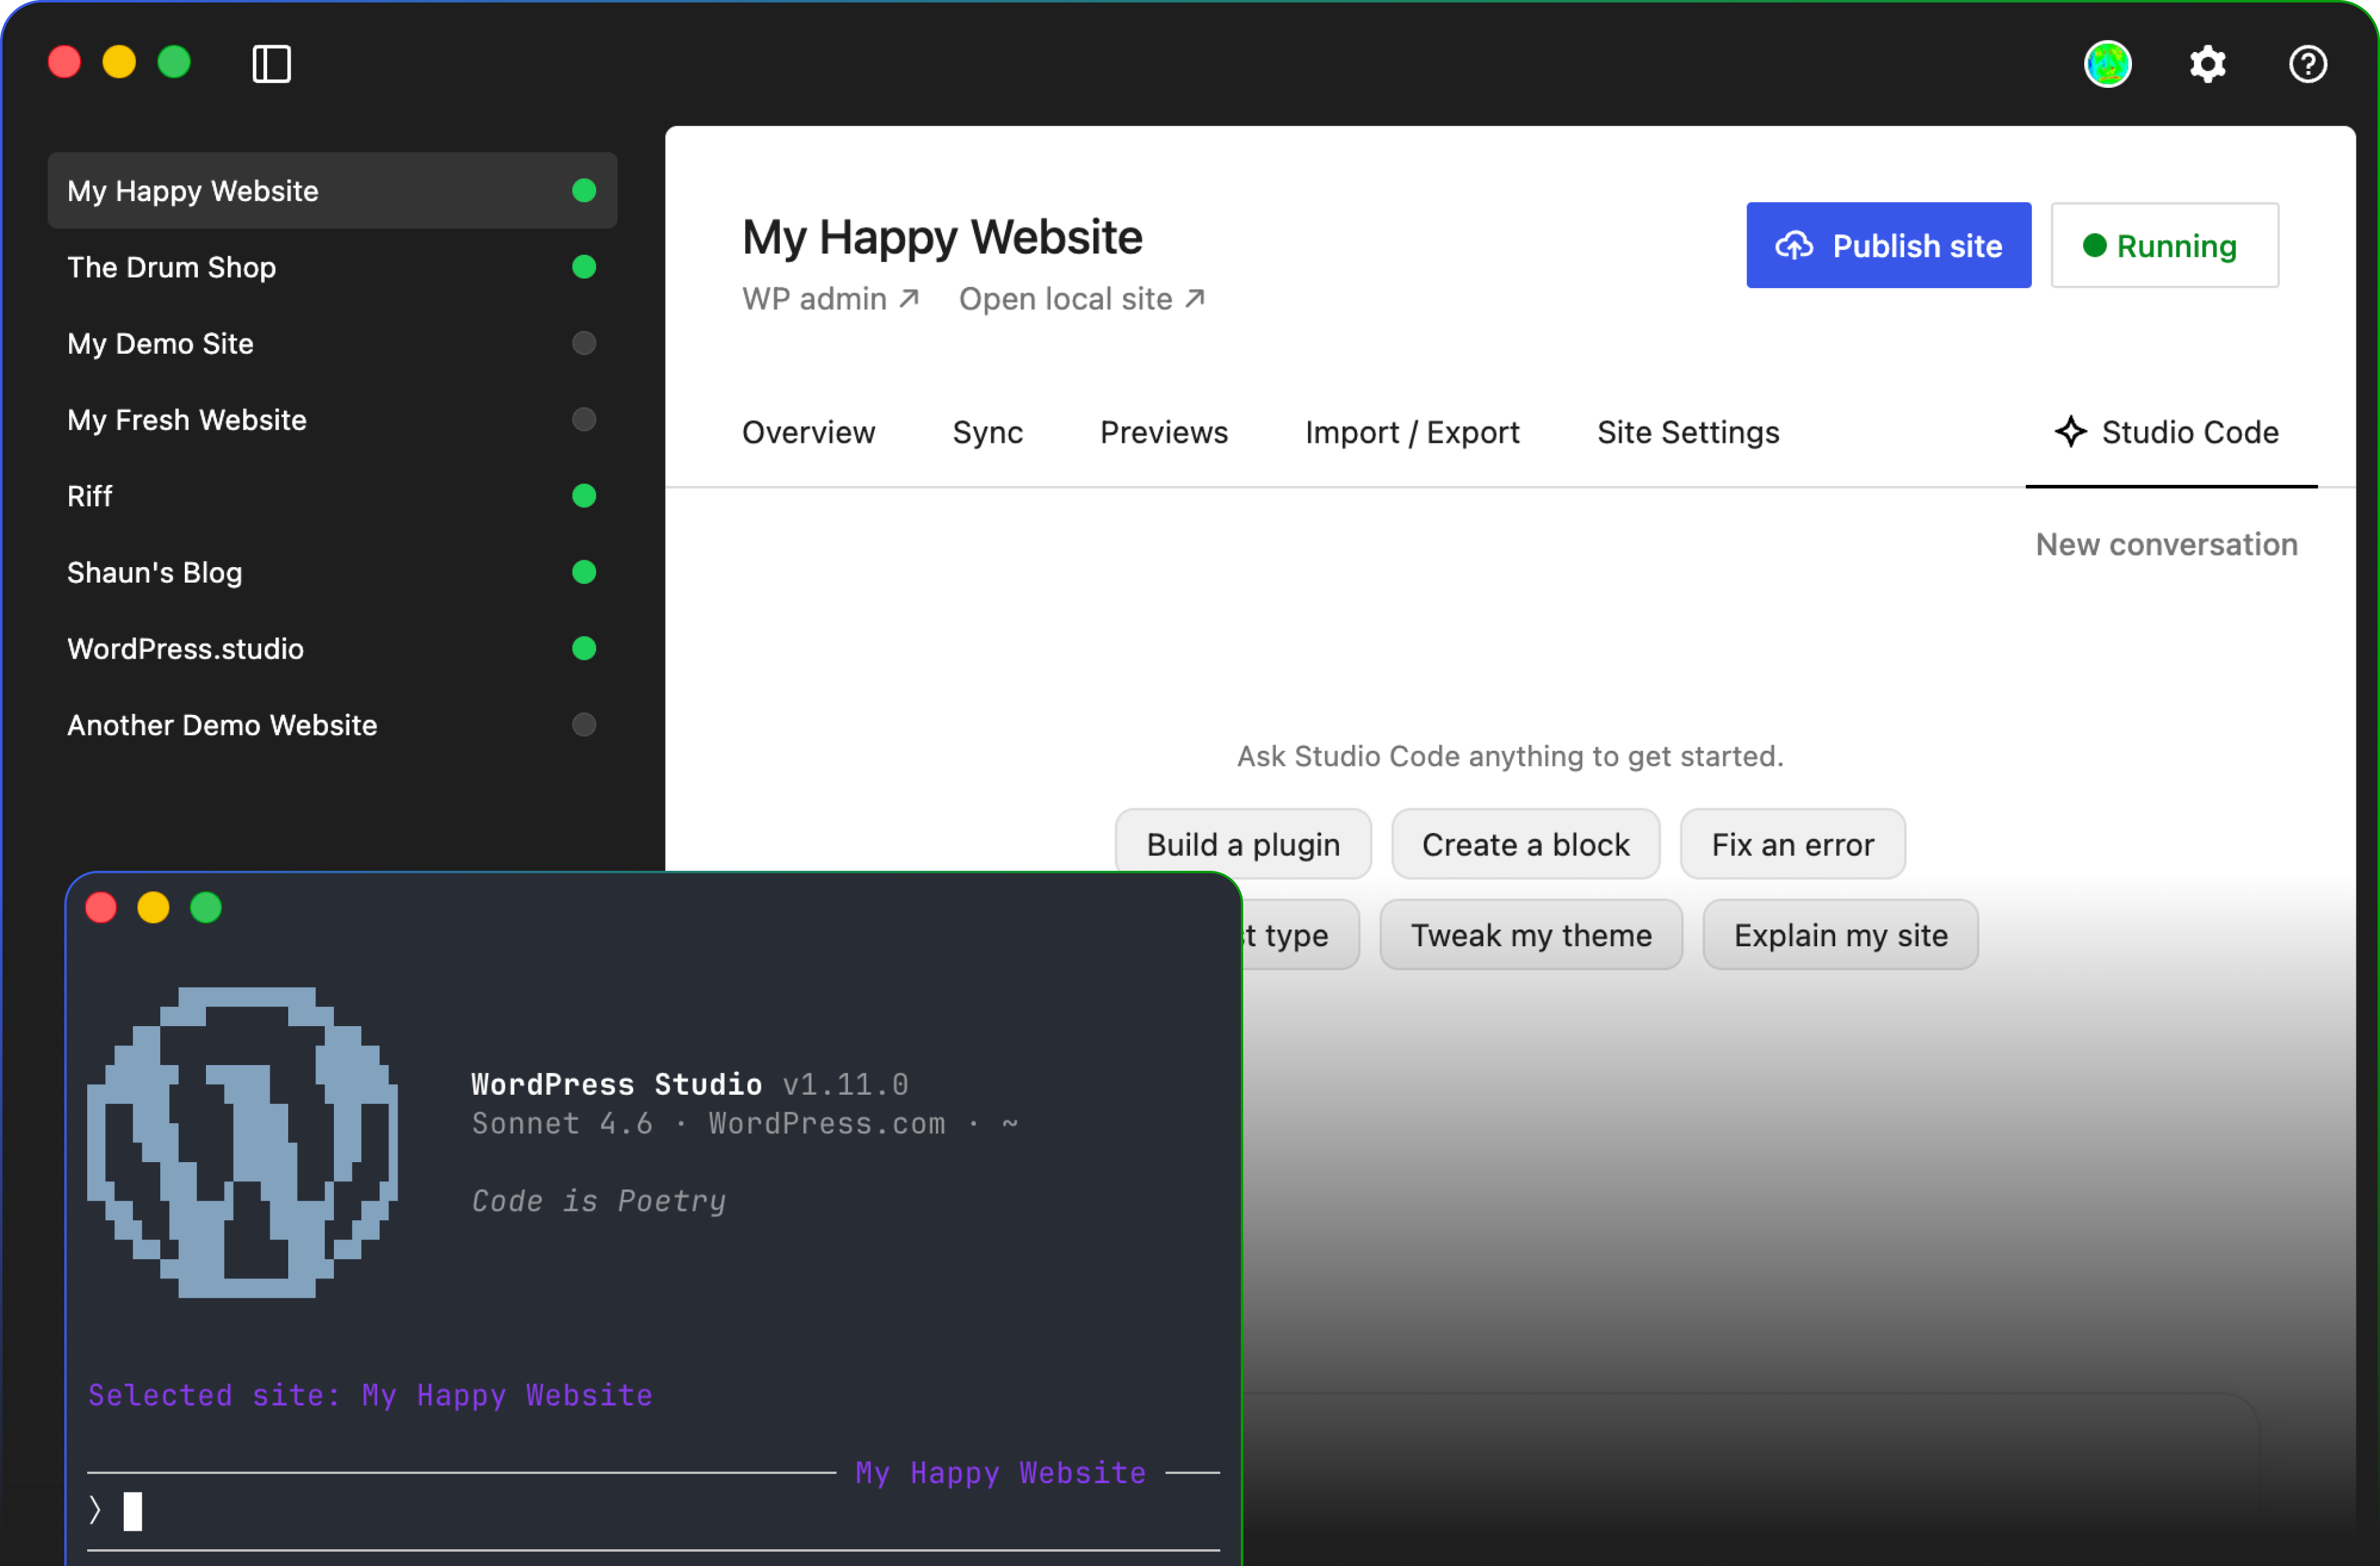
Task: Select the Riff site
Action: [332, 496]
